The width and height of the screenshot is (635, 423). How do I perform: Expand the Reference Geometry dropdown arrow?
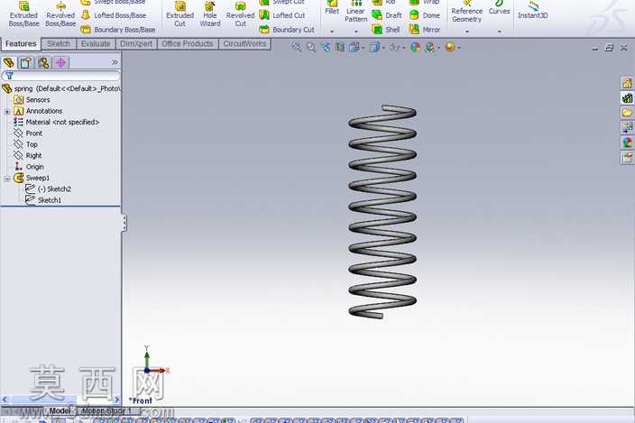pyautogui.click(x=467, y=32)
